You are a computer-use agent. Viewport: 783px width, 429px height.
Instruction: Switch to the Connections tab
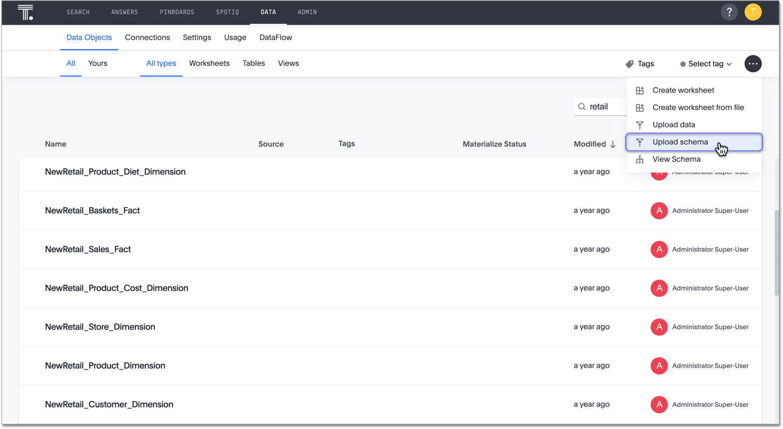click(x=147, y=37)
